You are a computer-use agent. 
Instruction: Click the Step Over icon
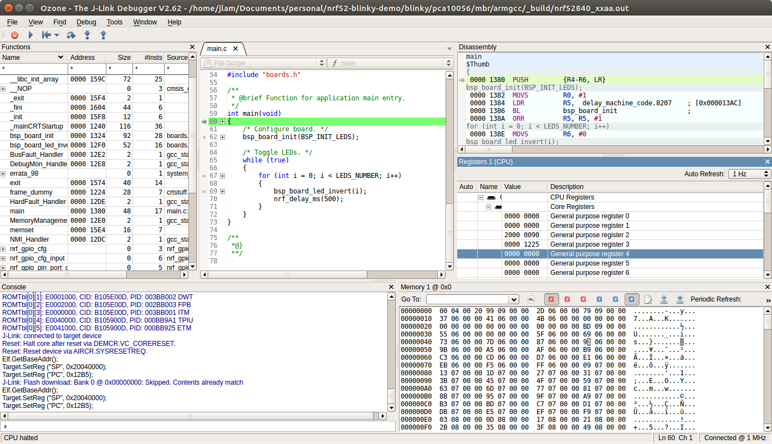coord(71,35)
